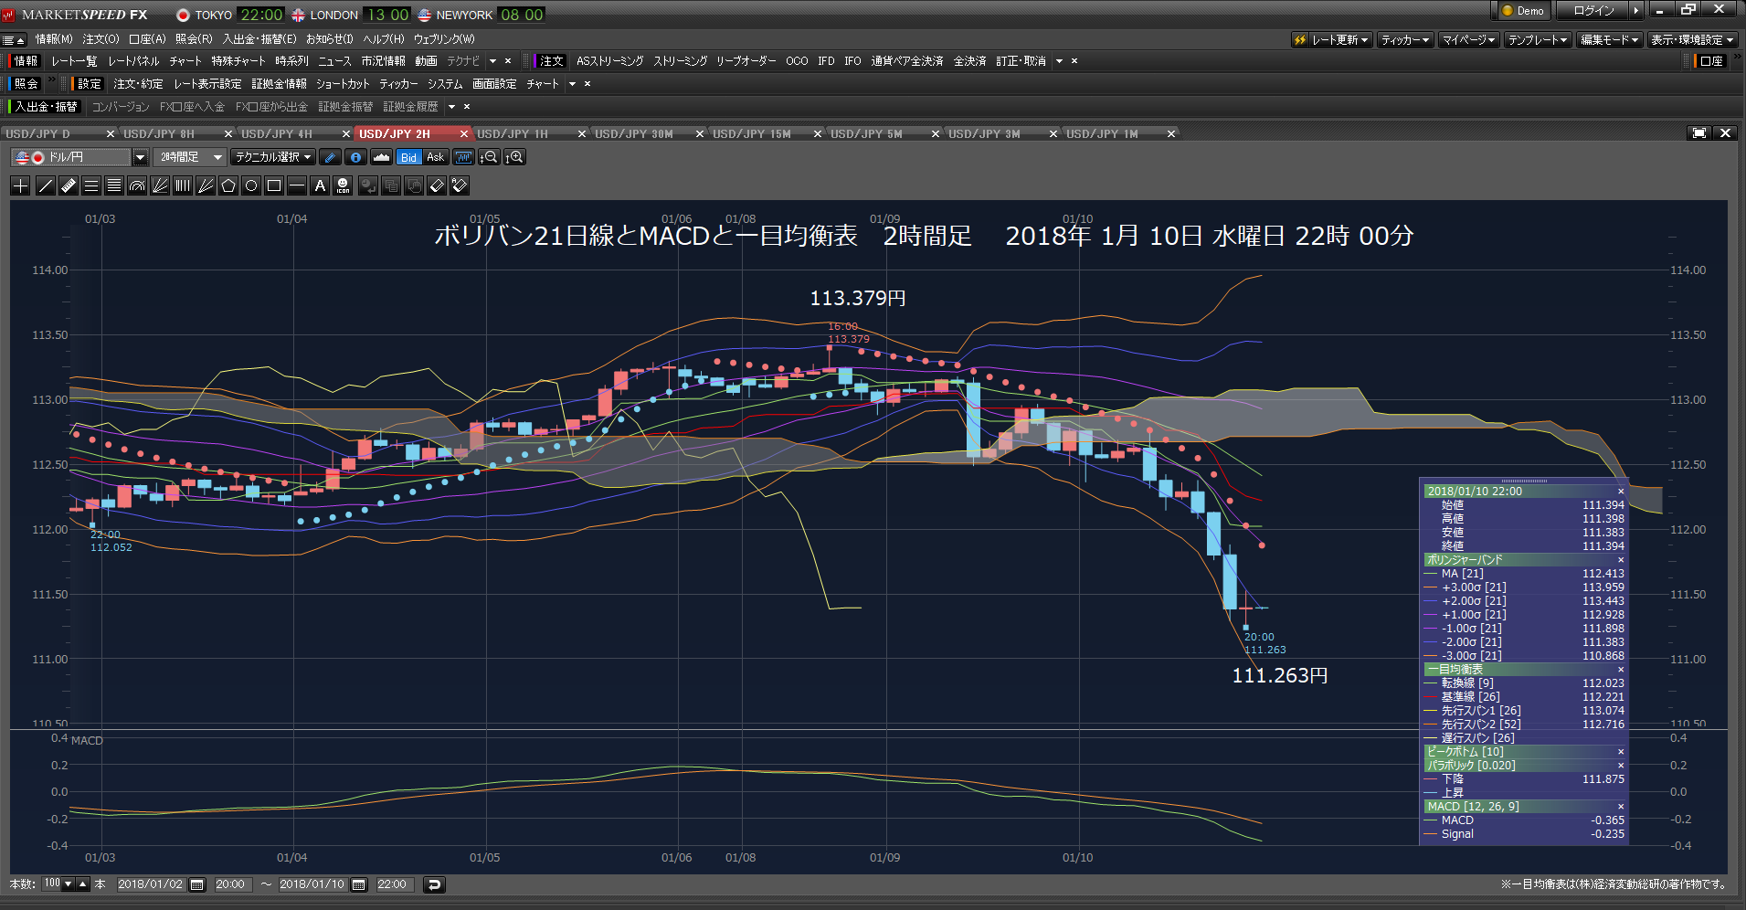Click the ログイン button
This screenshot has width=1746, height=910.
click(x=1594, y=11)
